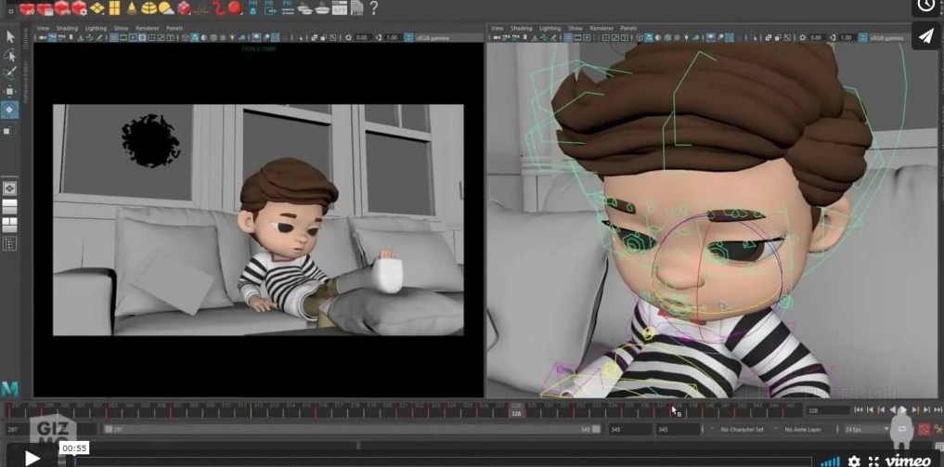Open Vimeo Watch Later clock icon
Viewport: 944px width, 467px height.
point(925,5)
